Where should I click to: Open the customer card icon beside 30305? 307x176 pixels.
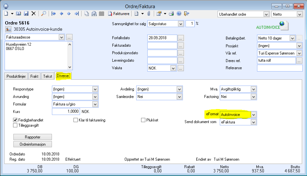(x=8, y=29)
